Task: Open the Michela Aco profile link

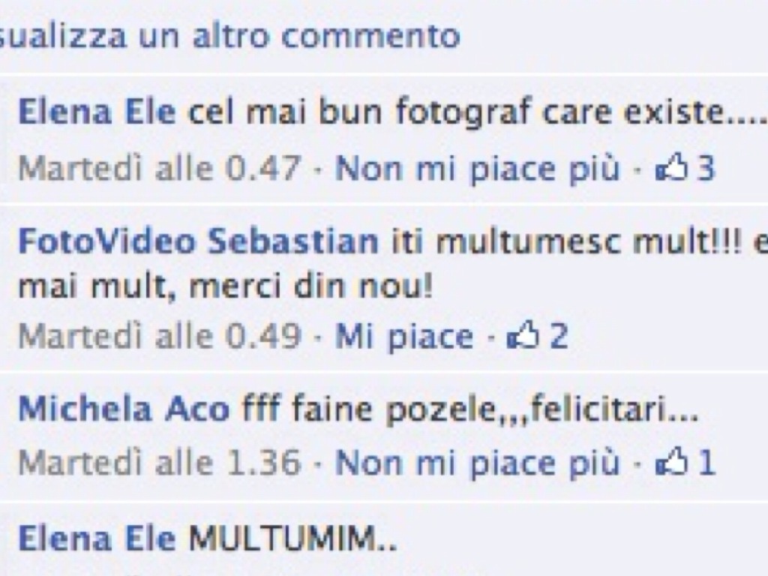Action: tap(124, 409)
